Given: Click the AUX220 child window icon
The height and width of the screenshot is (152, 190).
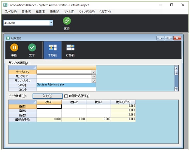Looking at the screenshot, I should coord(8,38).
